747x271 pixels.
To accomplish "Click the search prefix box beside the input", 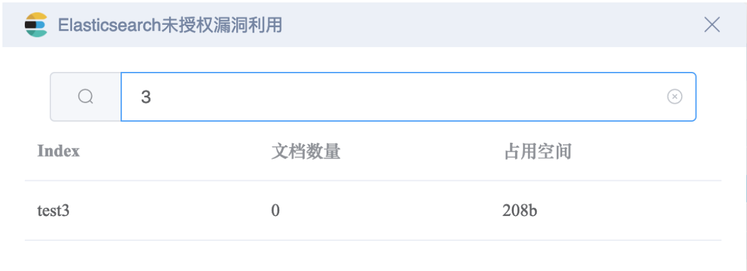I will click(x=85, y=97).
